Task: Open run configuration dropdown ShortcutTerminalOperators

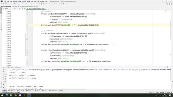Action: pyautogui.click(x=29, y=4)
